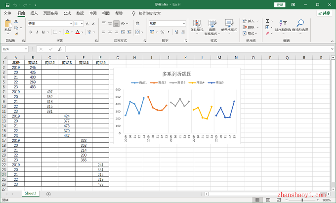Collapse the ribbon with arrow
This screenshot has width=336, height=203.
point(332,41)
